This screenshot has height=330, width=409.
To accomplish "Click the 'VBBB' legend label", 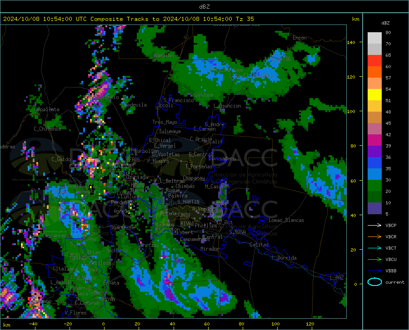I will click(x=391, y=271).
